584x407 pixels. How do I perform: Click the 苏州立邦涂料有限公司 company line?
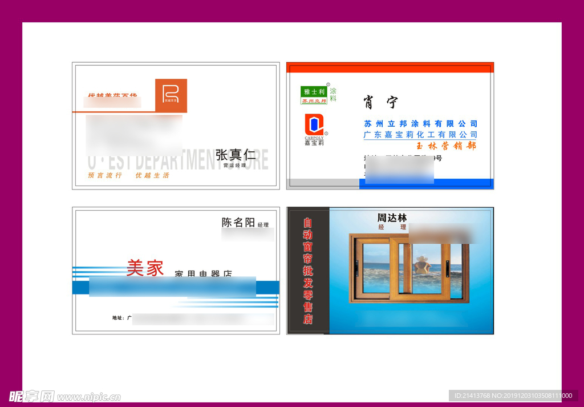point(420,123)
